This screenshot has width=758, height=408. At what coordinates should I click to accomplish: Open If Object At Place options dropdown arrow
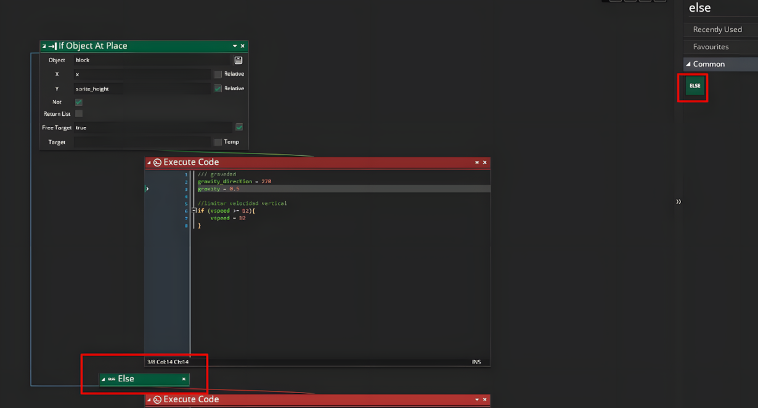click(235, 46)
